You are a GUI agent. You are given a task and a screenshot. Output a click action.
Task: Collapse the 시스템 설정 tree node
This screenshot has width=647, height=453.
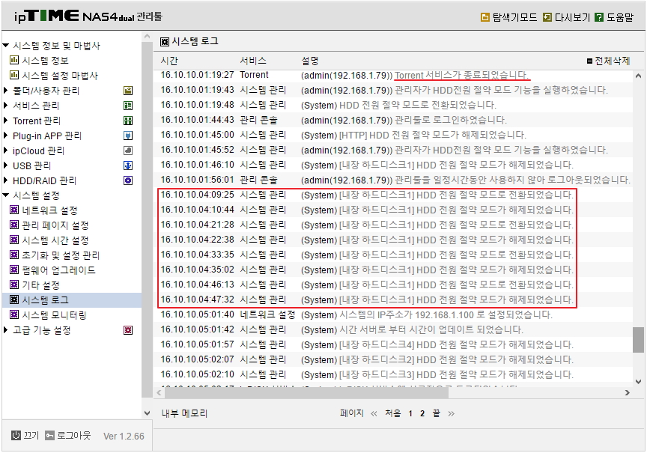pyautogui.click(x=6, y=195)
